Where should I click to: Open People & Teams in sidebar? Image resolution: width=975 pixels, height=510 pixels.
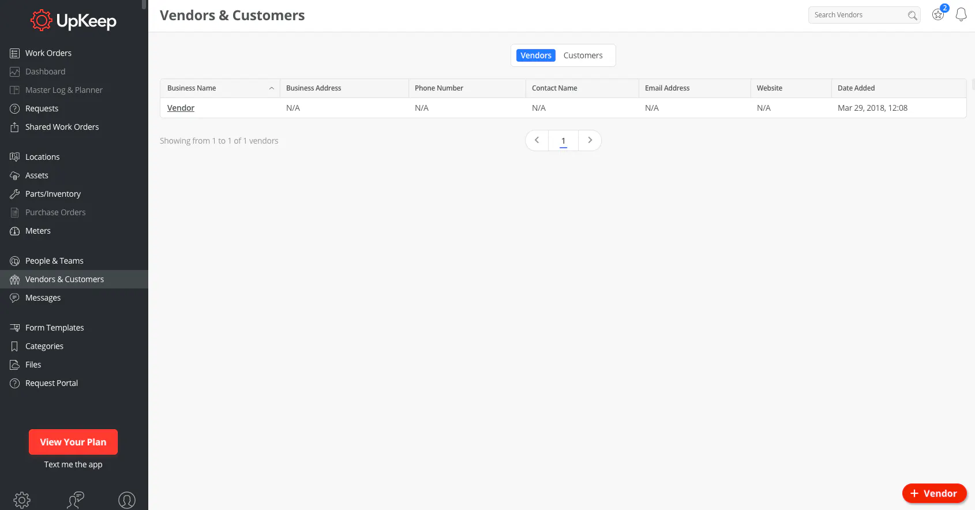(54, 261)
